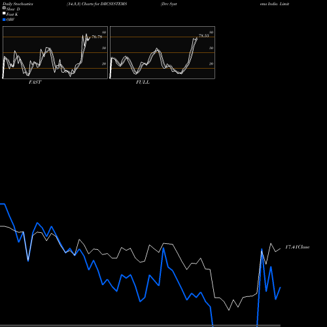This screenshot has height=327, width=327.
Task: Click the 'Daily Stochastics' title text
Action: click(x=18, y=4)
